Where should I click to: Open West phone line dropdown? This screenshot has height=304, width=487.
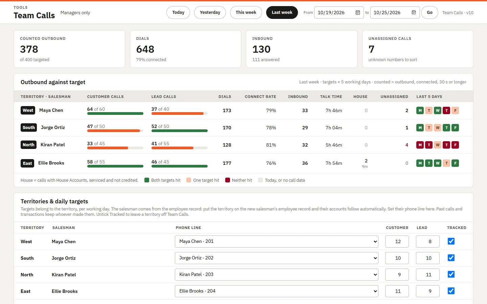point(277,242)
